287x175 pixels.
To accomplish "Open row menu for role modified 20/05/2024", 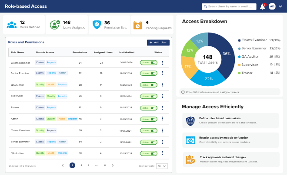I will [163, 63].
